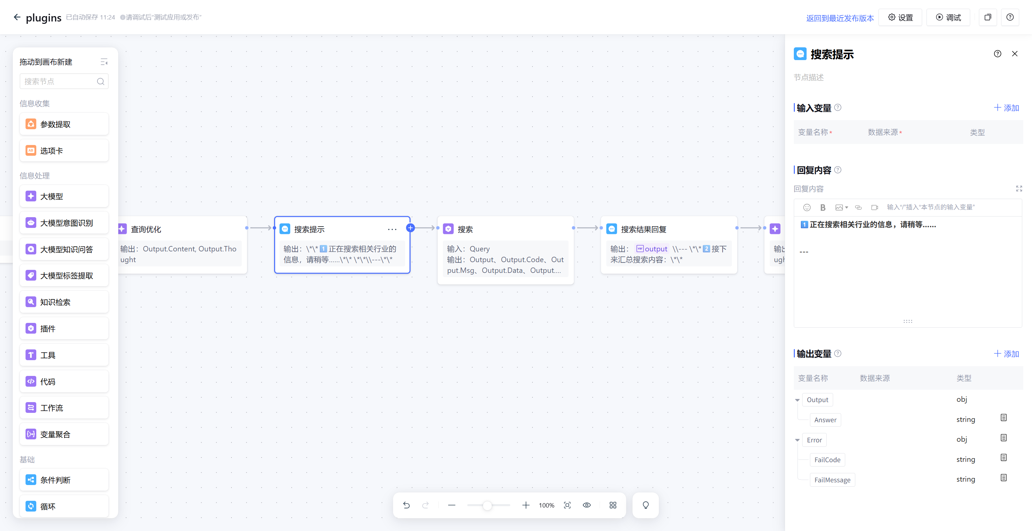Viewport: 1032px width, 531px height.
Task: Click the undo arrow in canvas toolbar
Action: click(x=406, y=505)
